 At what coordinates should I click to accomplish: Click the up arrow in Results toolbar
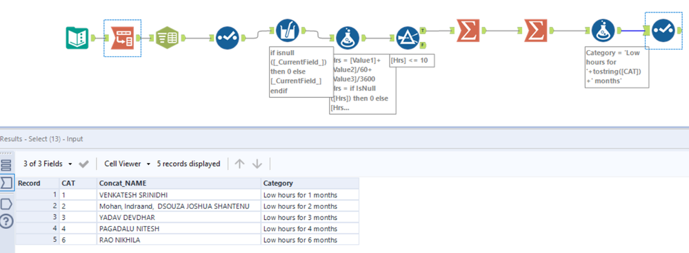239,164
